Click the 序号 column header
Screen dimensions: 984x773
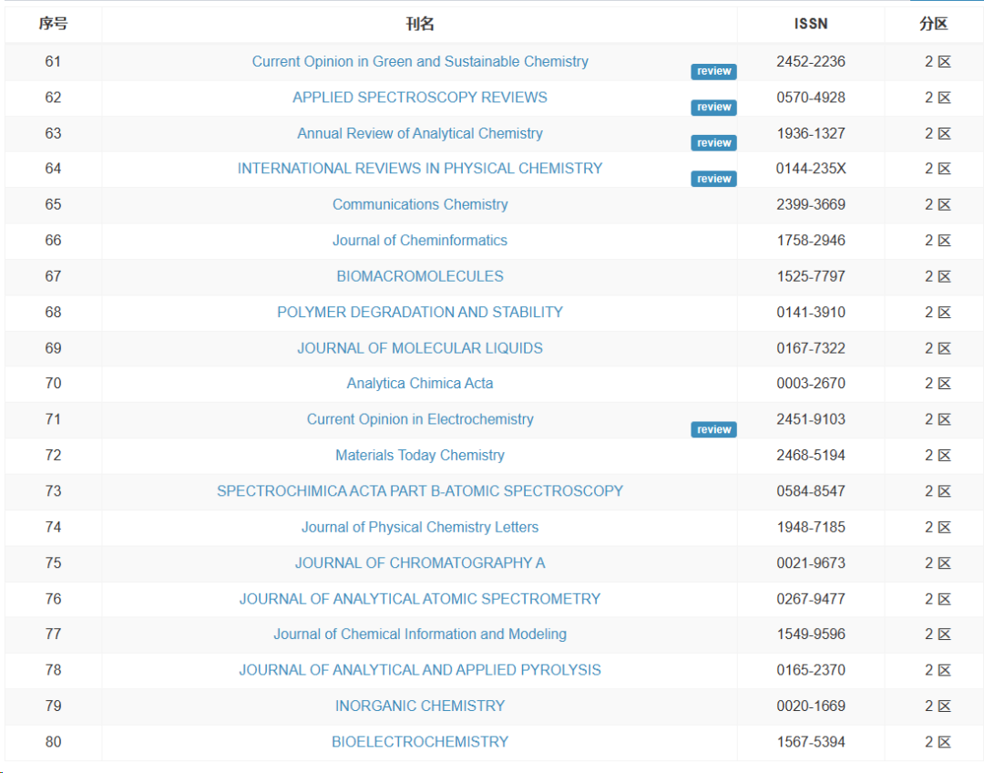click(x=53, y=24)
